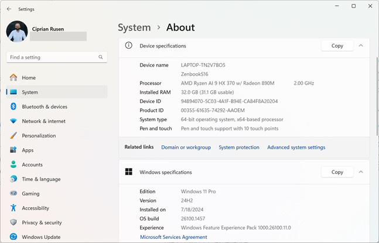Open Windows Update settings label

coord(41,237)
